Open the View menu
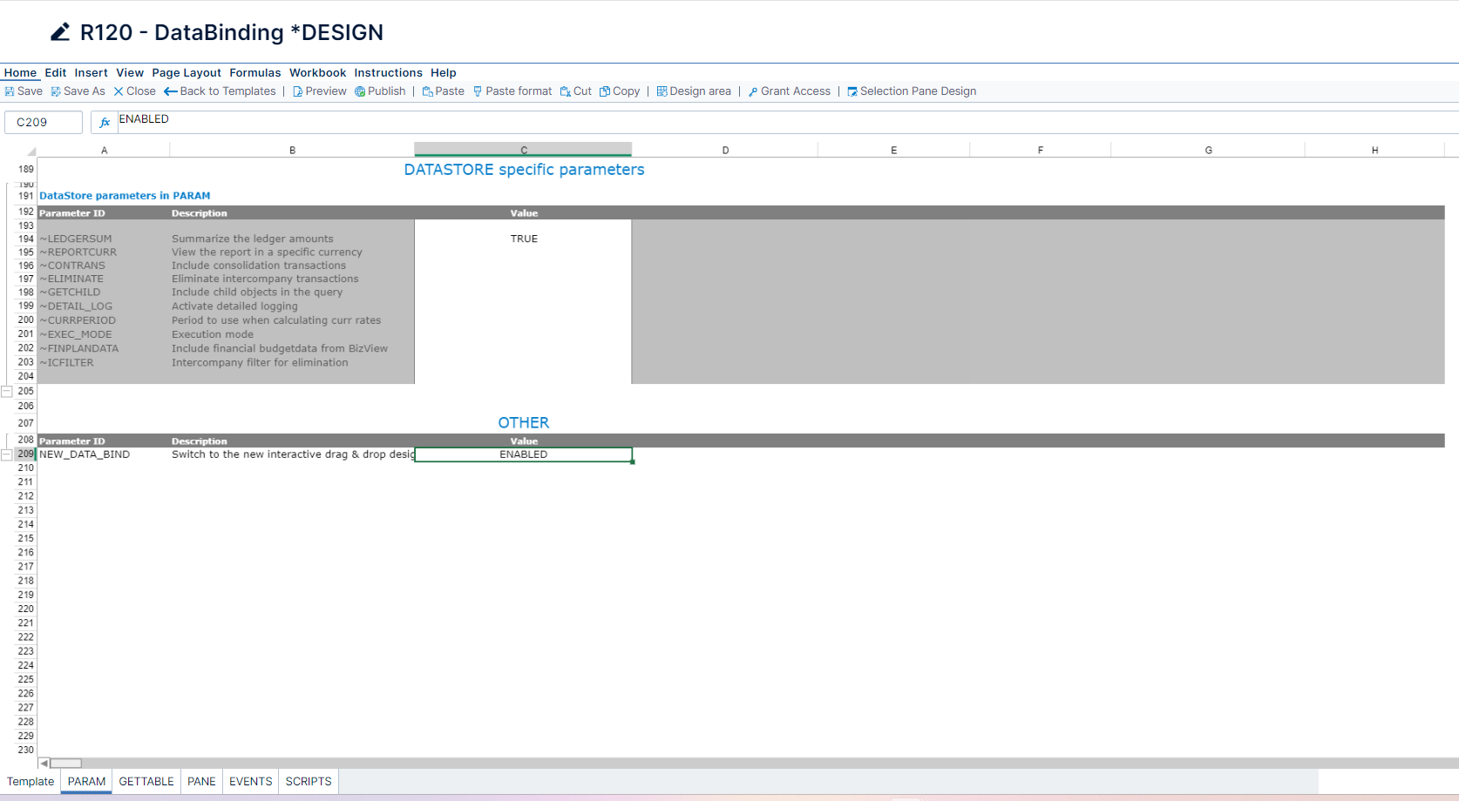Image resolution: width=1459 pixels, height=801 pixels. pos(130,73)
